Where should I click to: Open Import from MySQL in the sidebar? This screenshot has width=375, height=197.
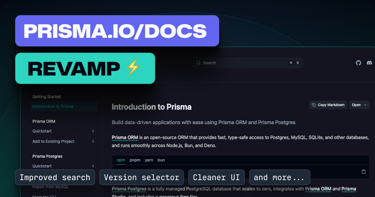pyautogui.click(x=50, y=186)
